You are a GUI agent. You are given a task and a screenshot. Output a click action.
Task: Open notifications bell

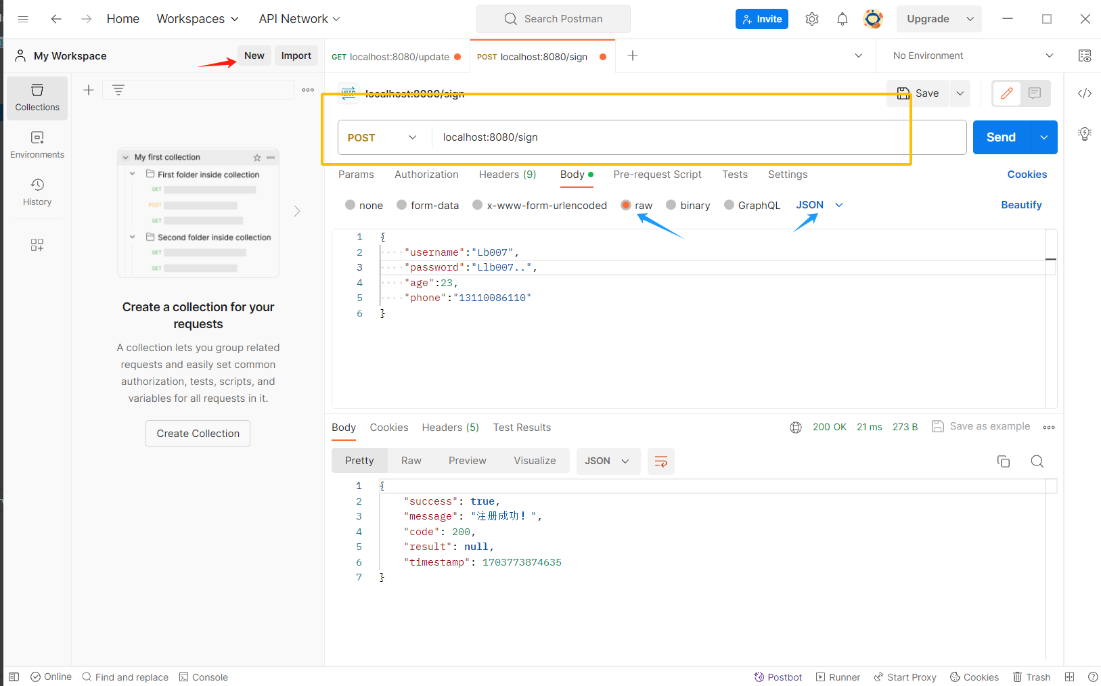tap(842, 19)
